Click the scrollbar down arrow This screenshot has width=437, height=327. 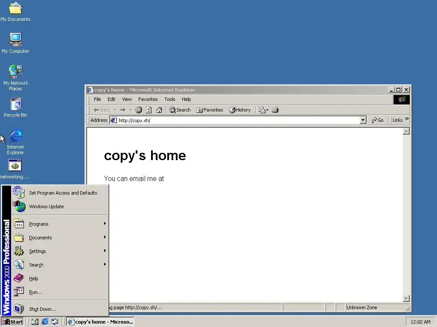pyautogui.click(x=406, y=298)
